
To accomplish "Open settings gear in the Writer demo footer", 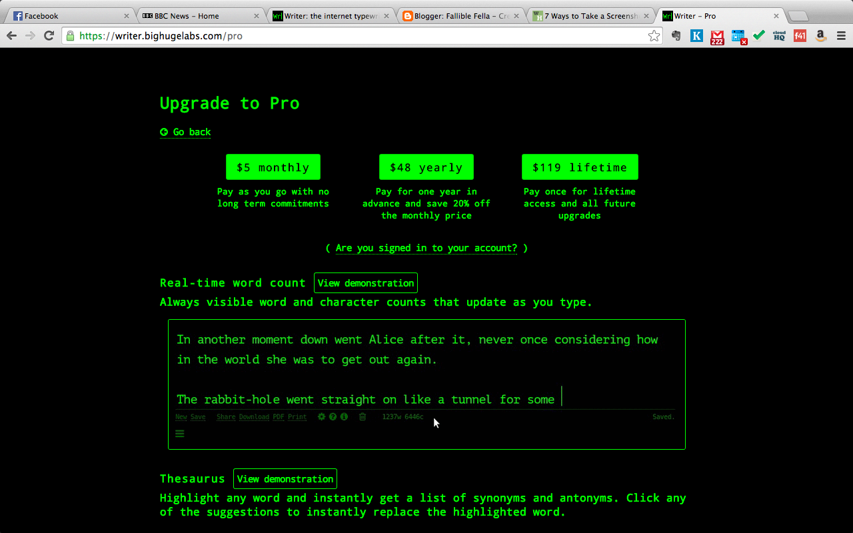I will 321,416.
